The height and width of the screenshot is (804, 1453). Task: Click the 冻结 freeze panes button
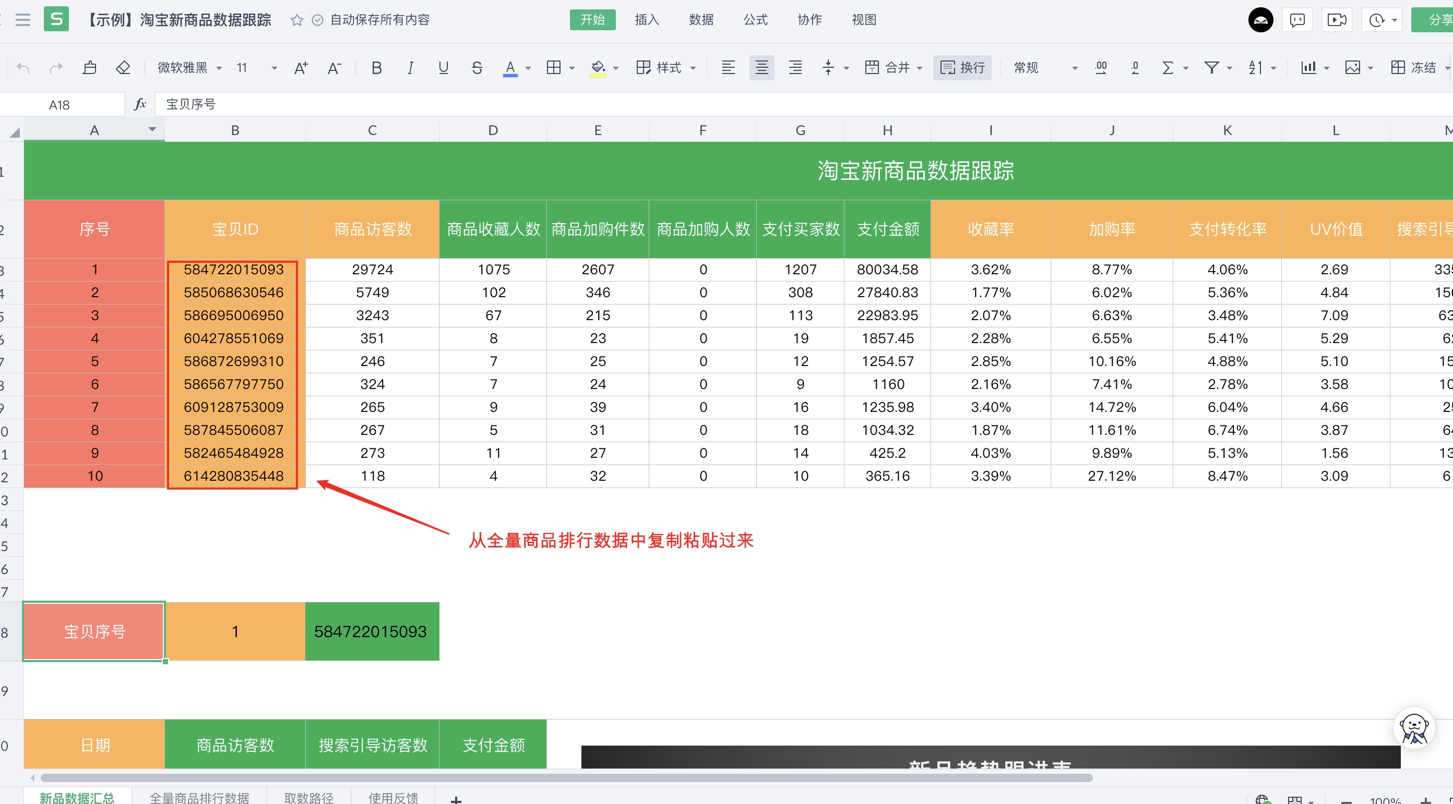tap(1414, 68)
